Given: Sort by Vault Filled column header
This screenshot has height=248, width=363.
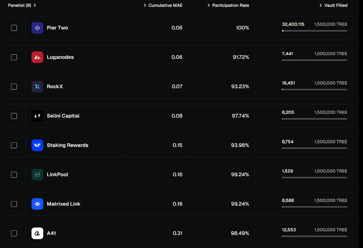Looking at the screenshot, I should pos(334,5).
